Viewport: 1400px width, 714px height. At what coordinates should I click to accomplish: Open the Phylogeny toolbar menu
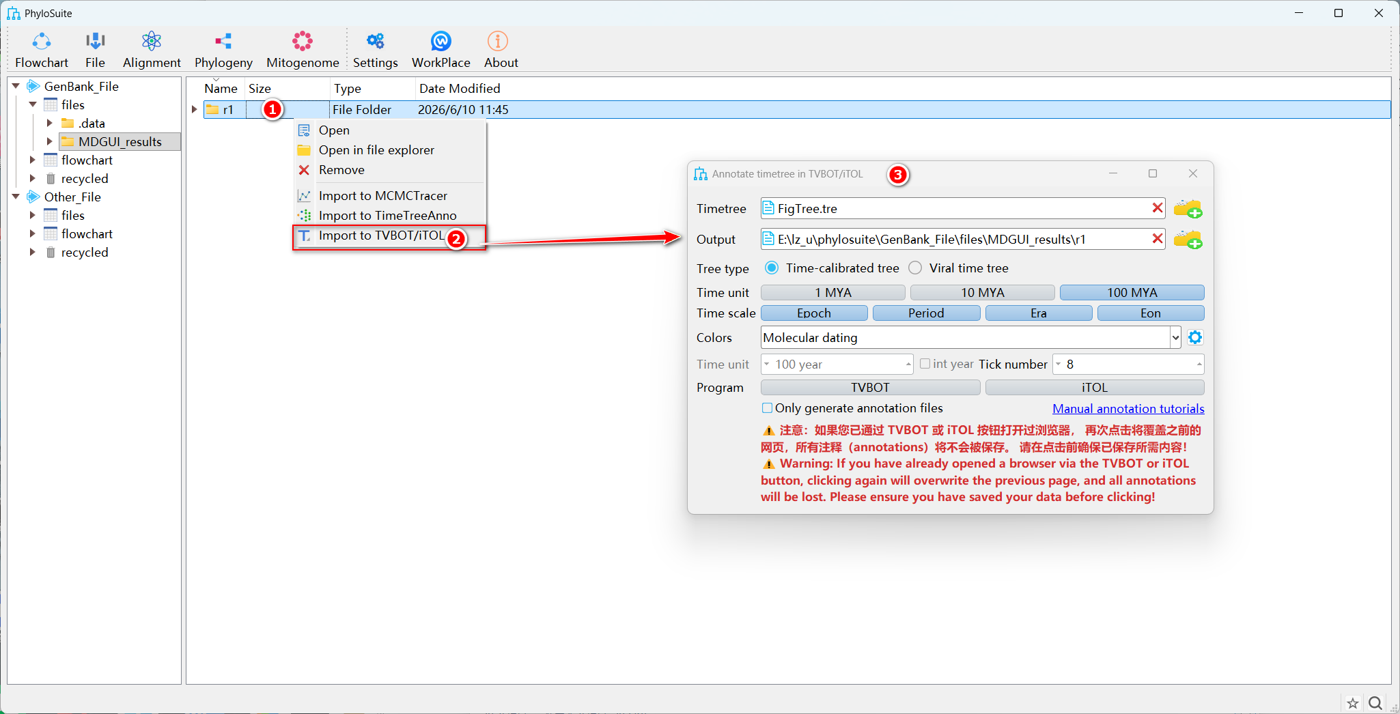(x=223, y=49)
